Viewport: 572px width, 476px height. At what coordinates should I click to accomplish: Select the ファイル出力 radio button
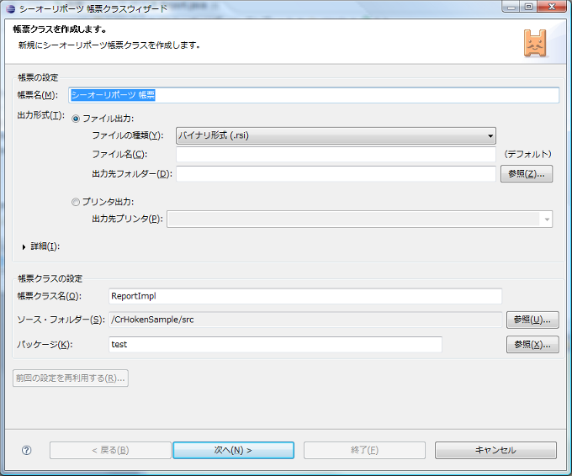[76, 119]
